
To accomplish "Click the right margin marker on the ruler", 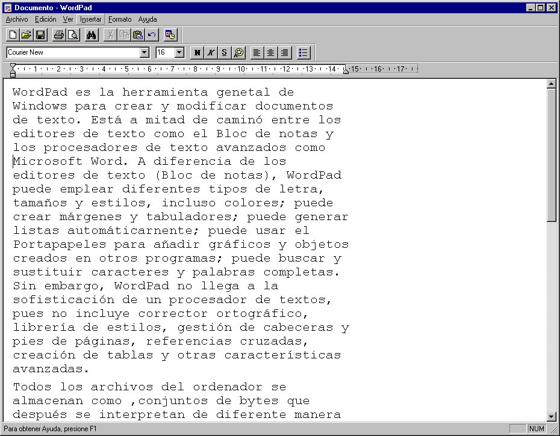I will [346, 71].
